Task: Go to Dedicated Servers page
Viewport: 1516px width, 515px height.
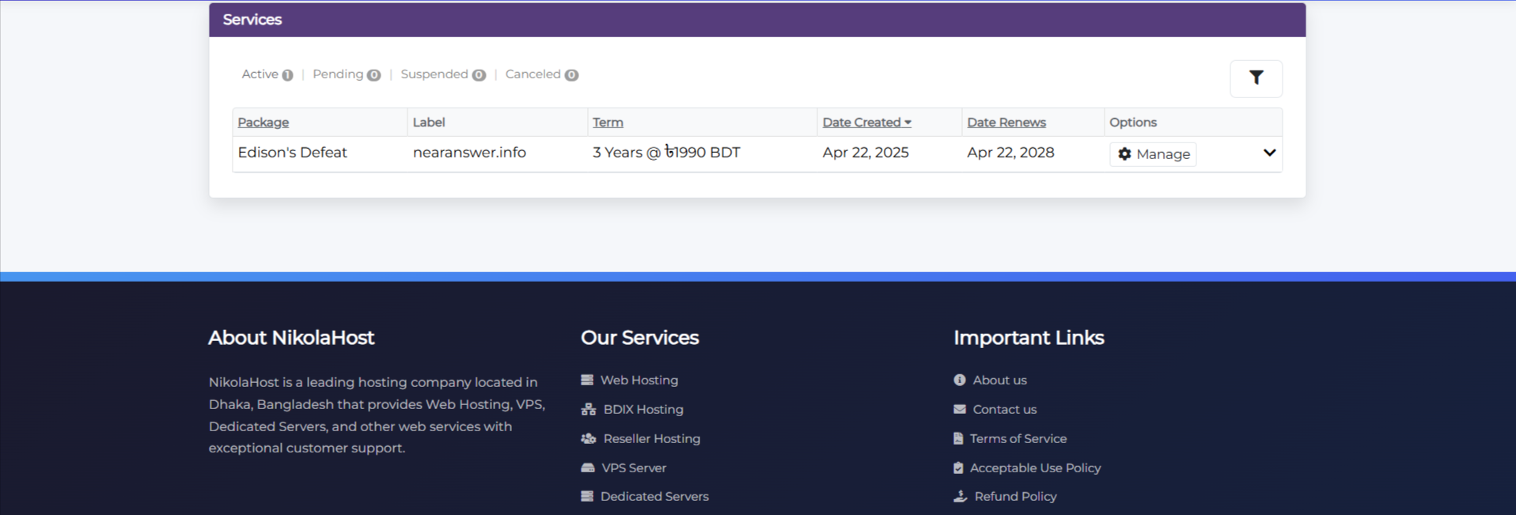Action: point(654,497)
